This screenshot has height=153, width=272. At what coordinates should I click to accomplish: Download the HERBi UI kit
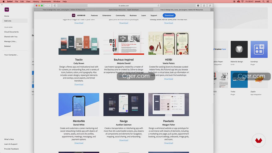click(x=169, y=79)
